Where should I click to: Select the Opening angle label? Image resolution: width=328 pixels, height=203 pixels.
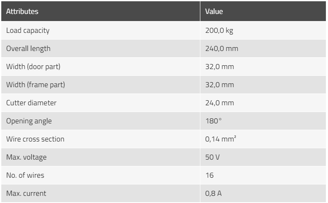(29, 121)
